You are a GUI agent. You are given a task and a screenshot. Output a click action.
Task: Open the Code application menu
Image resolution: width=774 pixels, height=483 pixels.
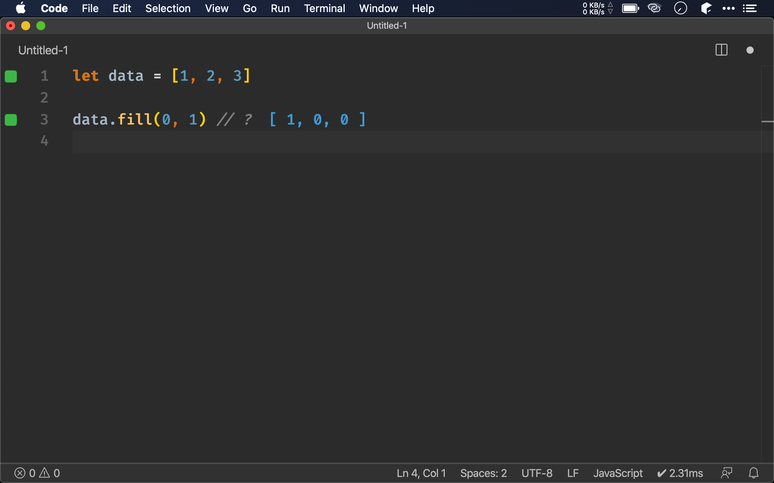tap(54, 8)
